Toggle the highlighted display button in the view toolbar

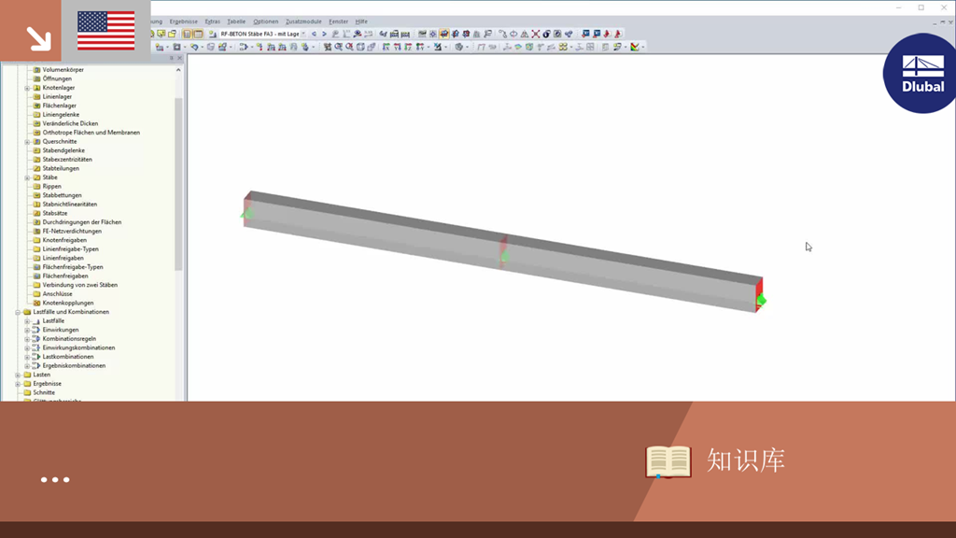coord(443,35)
